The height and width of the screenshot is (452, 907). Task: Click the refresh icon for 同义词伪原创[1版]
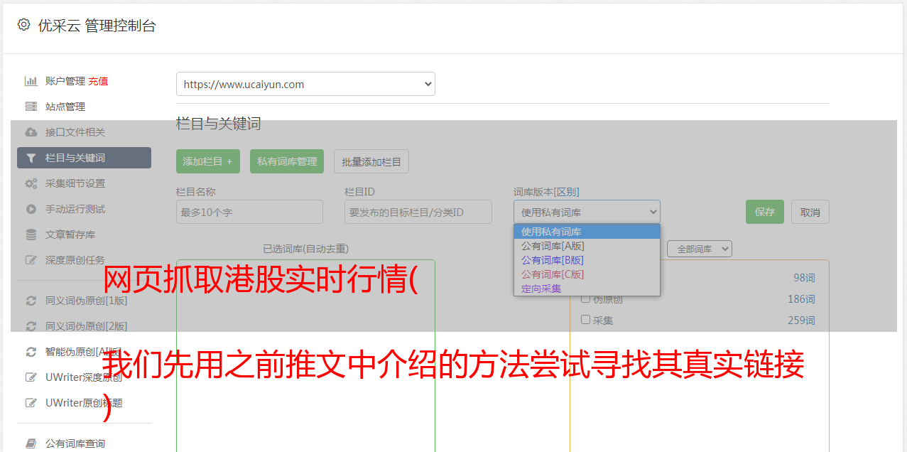(31, 301)
